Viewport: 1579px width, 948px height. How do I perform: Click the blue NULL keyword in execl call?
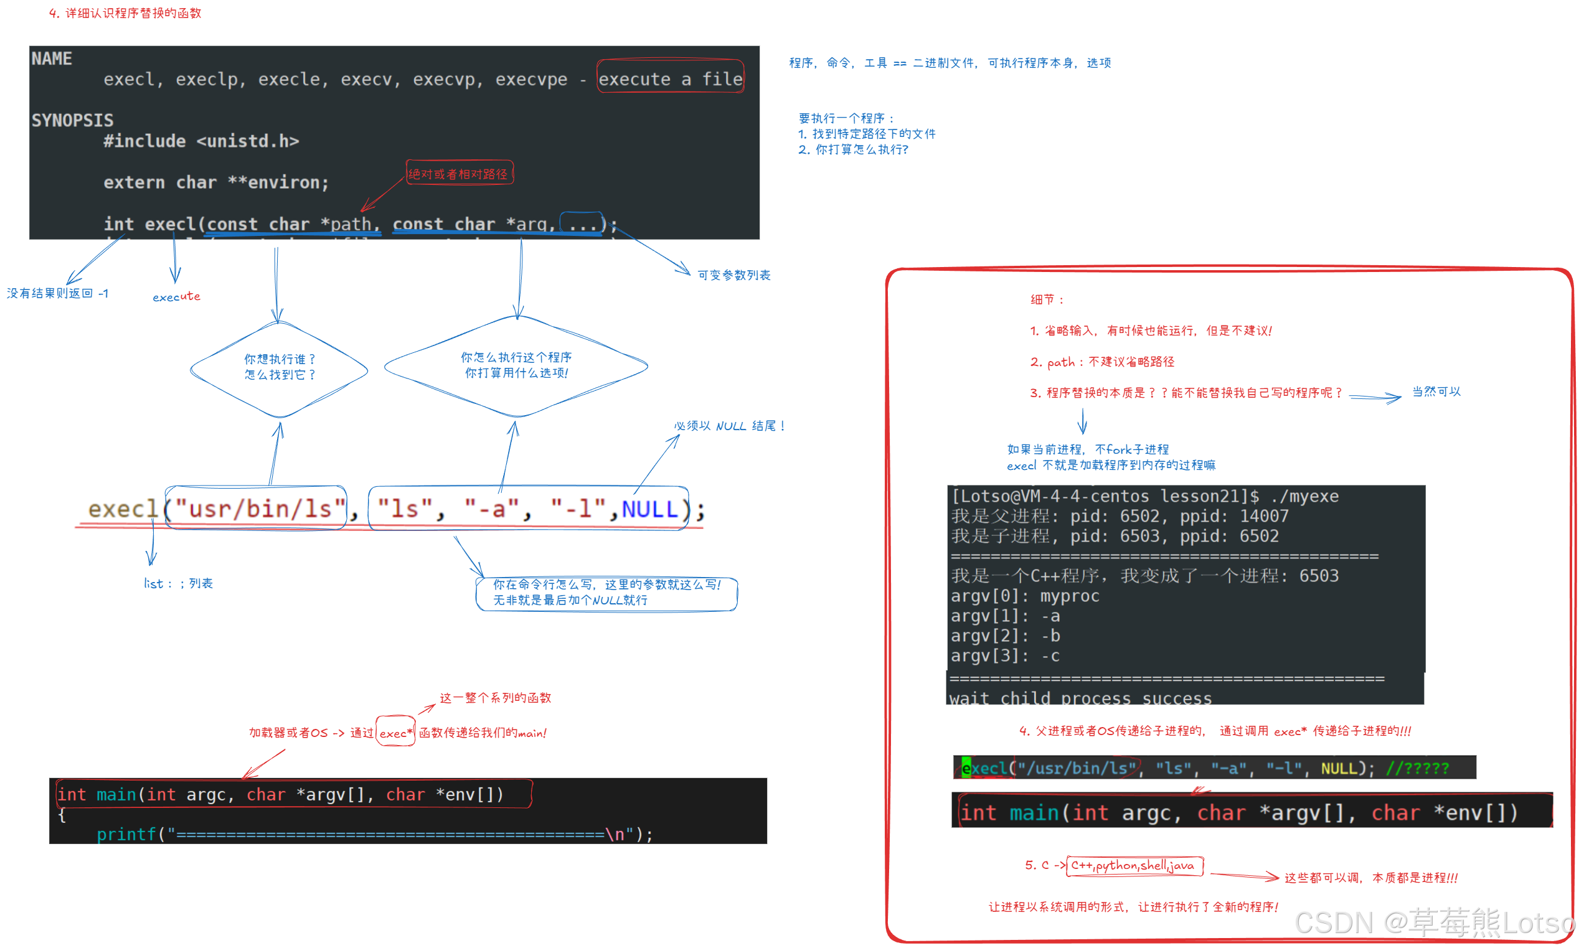point(649,509)
